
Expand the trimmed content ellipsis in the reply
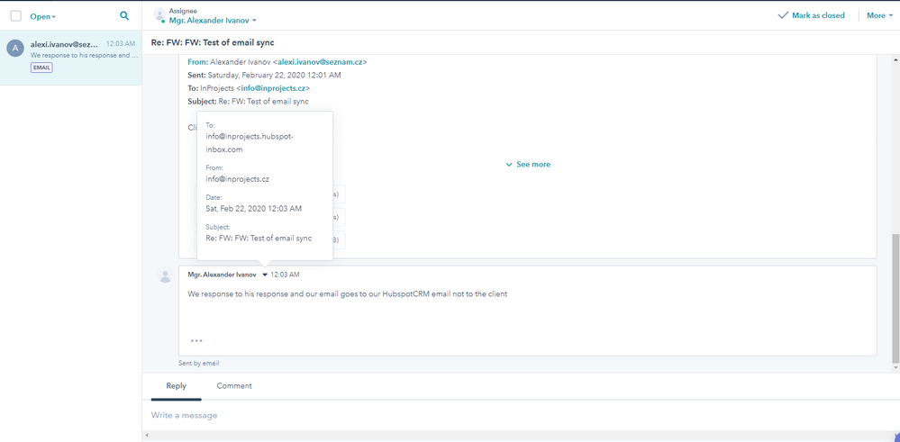196,340
